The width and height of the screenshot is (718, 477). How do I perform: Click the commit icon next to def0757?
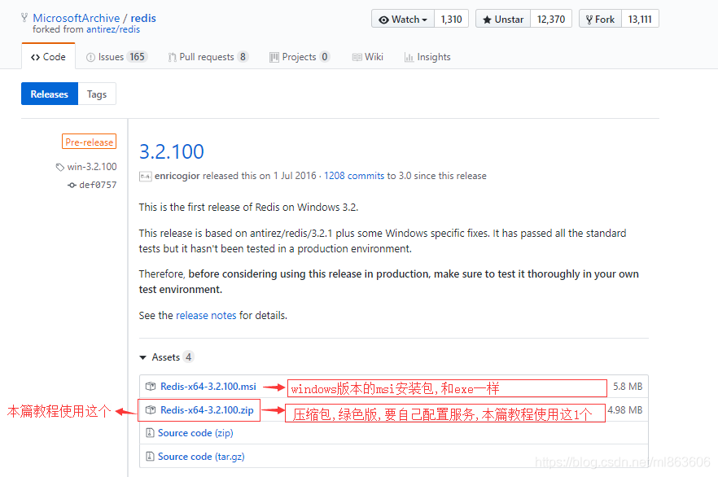(x=72, y=186)
